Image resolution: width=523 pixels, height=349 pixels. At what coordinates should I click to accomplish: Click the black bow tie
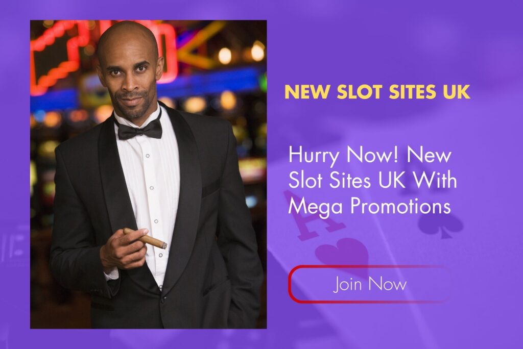[x=140, y=130]
